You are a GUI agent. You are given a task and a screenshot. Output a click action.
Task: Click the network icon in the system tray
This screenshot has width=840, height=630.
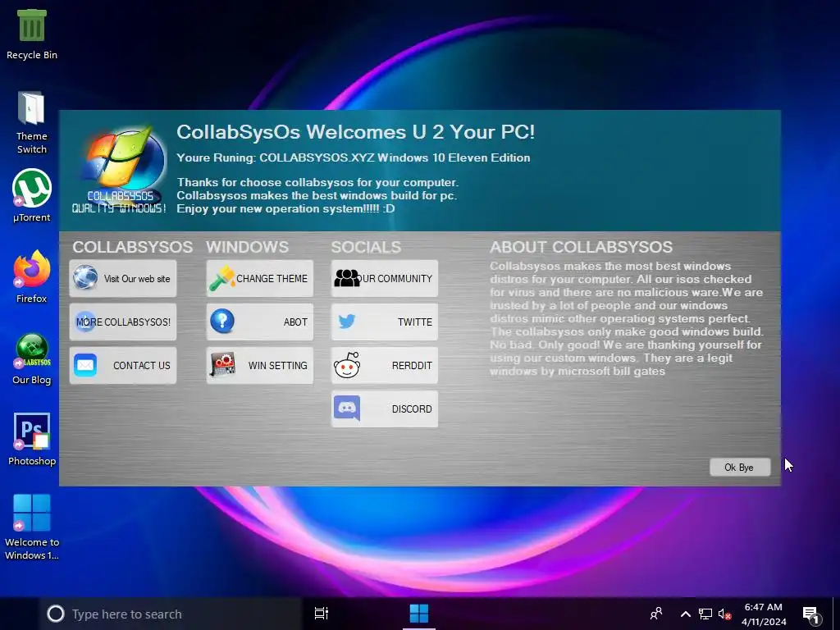(x=705, y=614)
